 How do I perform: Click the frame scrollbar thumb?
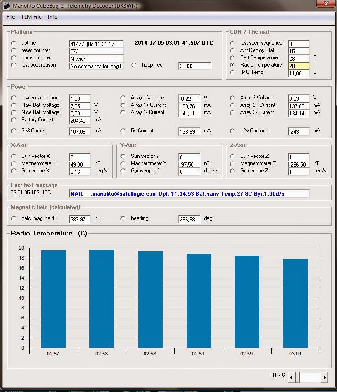[297, 377]
